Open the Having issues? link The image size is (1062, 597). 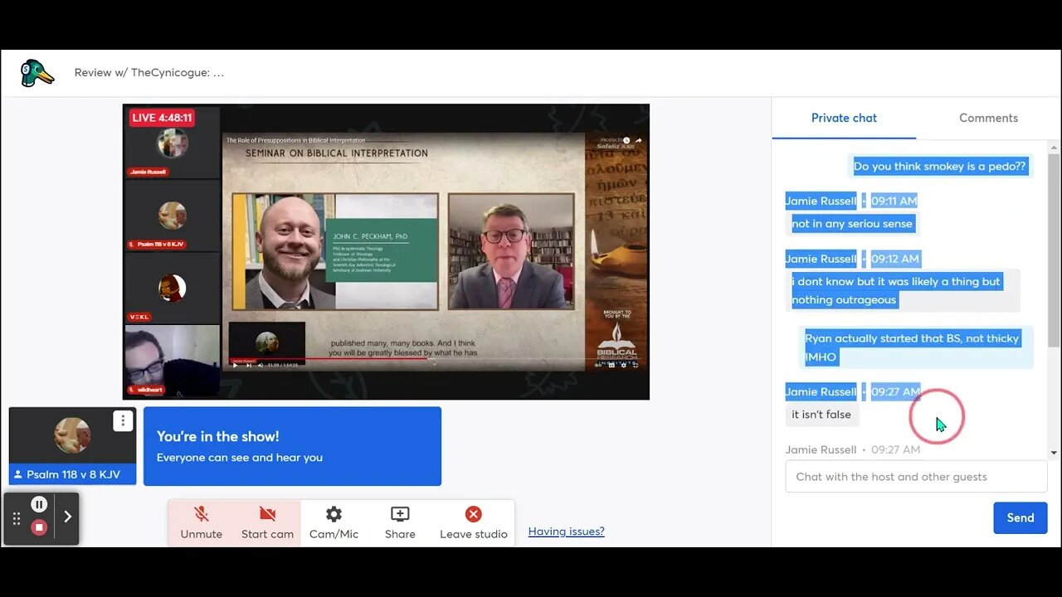(567, 531)
